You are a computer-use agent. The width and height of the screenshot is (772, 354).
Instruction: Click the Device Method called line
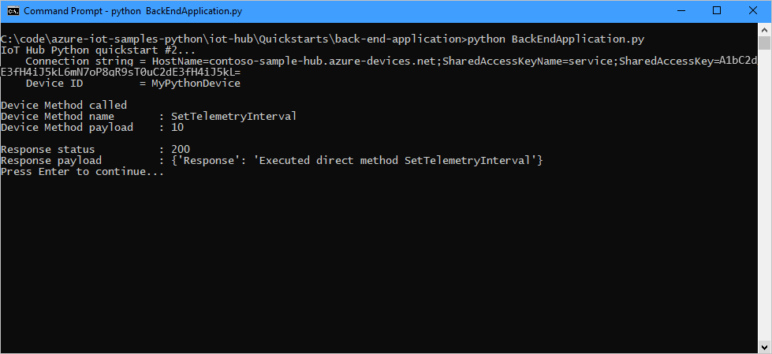click(x=64, y=105)
